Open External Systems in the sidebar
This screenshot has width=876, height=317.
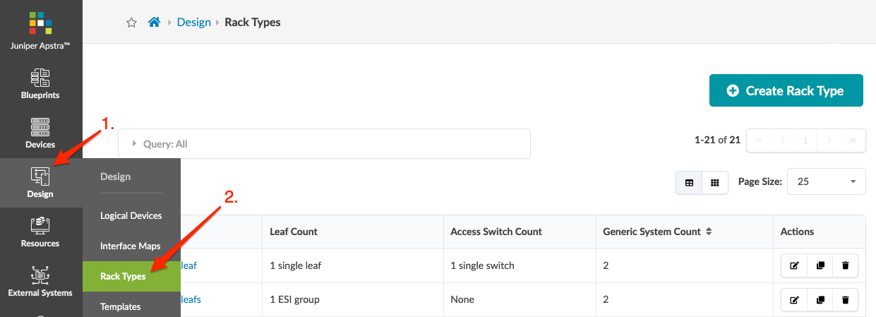40,281
